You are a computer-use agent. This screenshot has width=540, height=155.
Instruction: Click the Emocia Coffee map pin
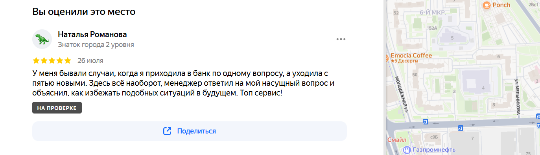point(387,59)
